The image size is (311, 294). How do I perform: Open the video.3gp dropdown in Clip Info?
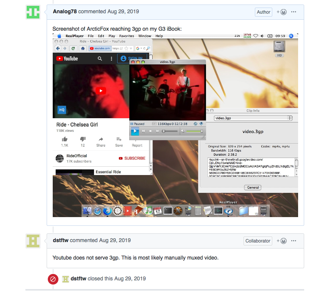pyautogui.click(x=253, y=118)
